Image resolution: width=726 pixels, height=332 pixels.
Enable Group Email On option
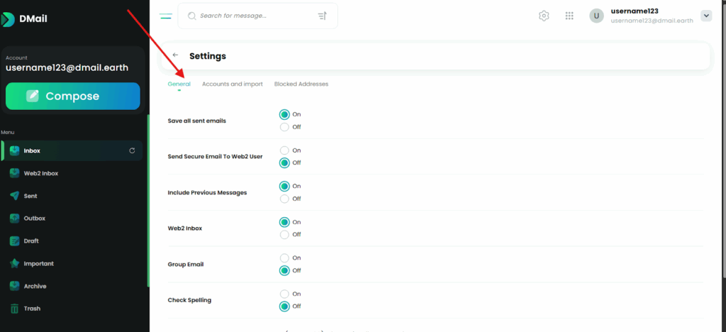tap(284, 258)
